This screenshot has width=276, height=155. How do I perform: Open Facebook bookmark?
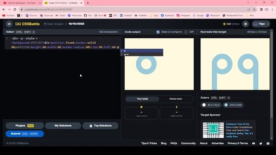pos(167,15)
